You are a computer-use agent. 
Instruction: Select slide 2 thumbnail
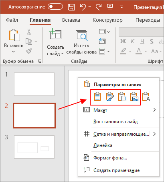[x=34, y=116]
